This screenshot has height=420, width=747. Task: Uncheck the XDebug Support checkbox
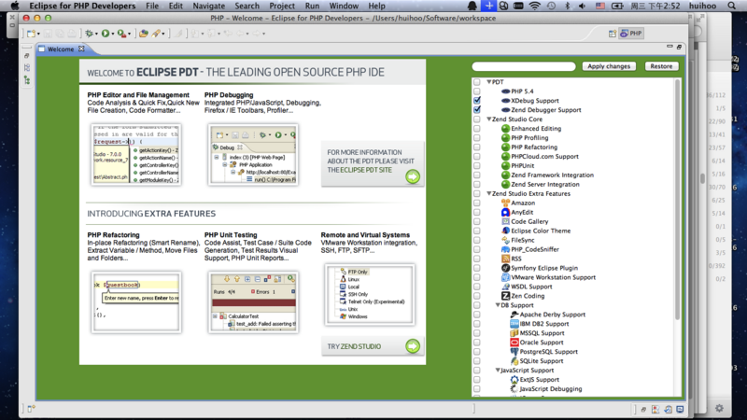point(477,101)
